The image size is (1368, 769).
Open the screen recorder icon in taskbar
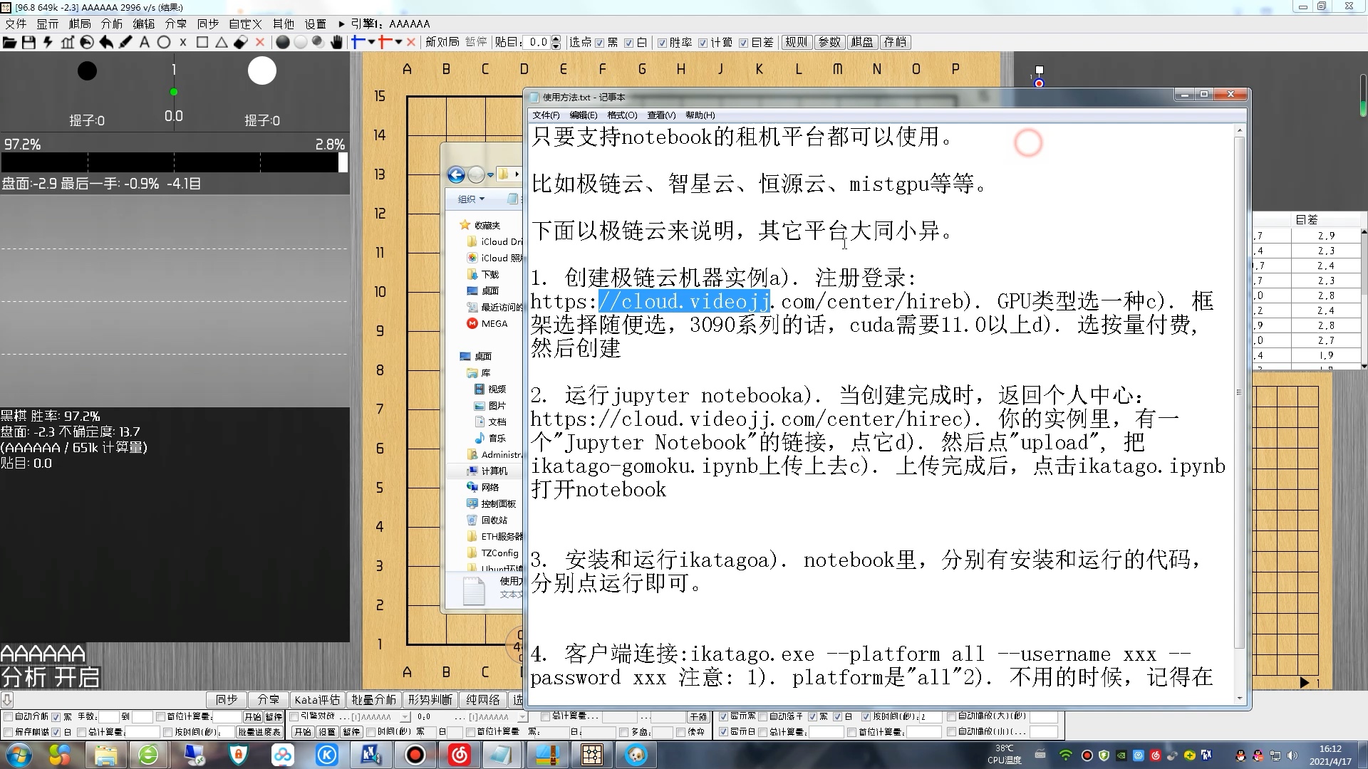click(415, 755)
